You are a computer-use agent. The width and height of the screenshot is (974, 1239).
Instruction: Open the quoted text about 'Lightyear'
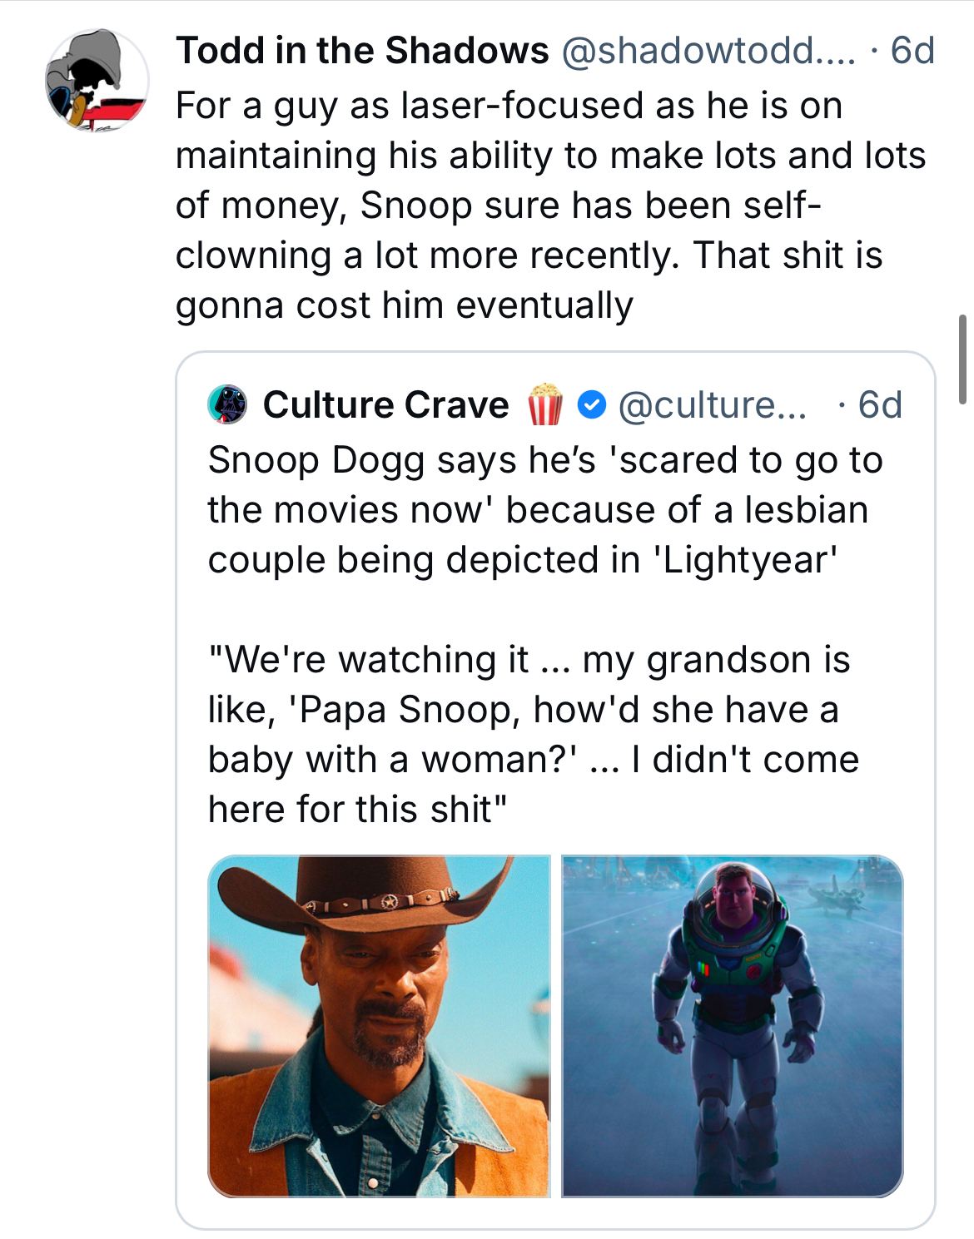coord(545,510)
